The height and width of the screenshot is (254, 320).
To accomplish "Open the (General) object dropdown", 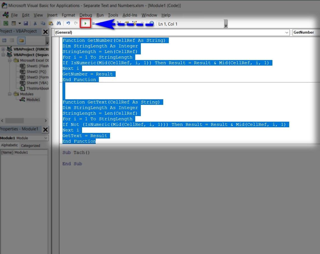I will tap(286, 32).
